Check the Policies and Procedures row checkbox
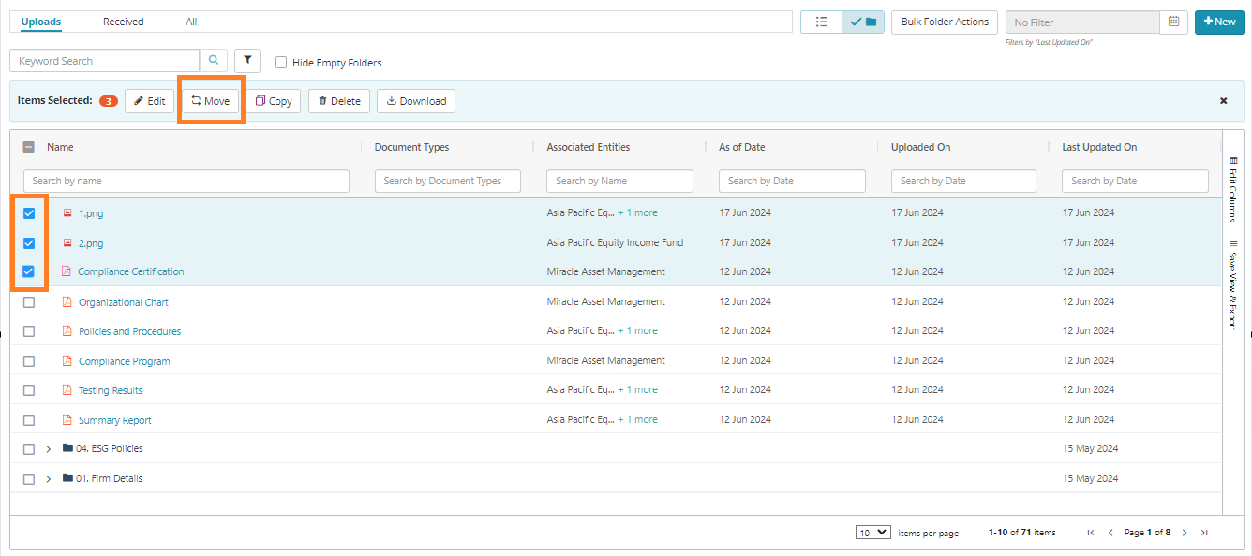This screenshot has width=1252, height=556. pyautogui.click(x=29, y=331)
